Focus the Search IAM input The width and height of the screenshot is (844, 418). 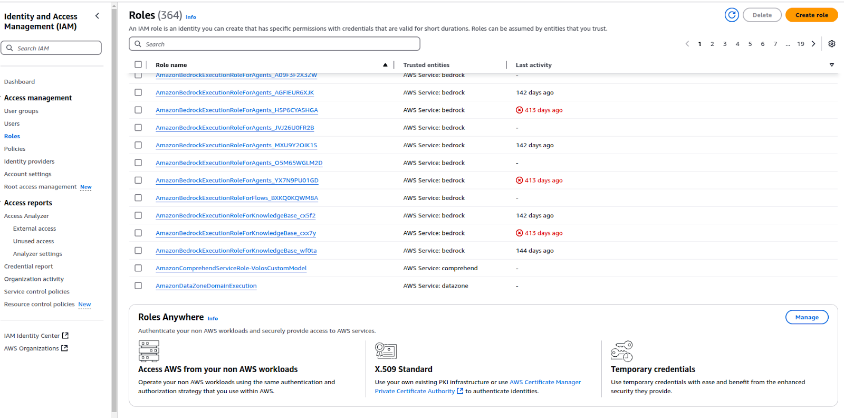51,48
